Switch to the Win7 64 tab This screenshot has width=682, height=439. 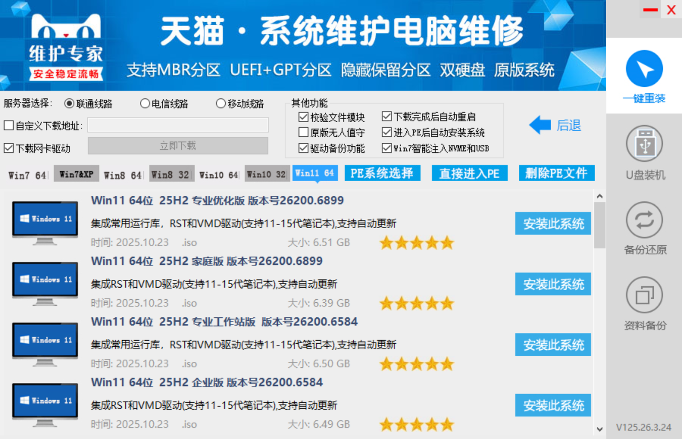tap(27, 175)
